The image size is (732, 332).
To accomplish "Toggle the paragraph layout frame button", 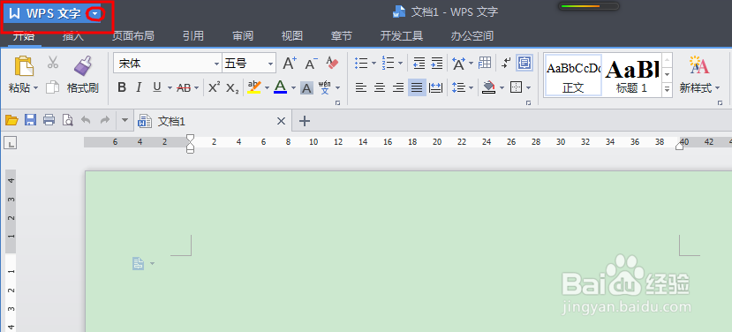I will click(524, 63).
